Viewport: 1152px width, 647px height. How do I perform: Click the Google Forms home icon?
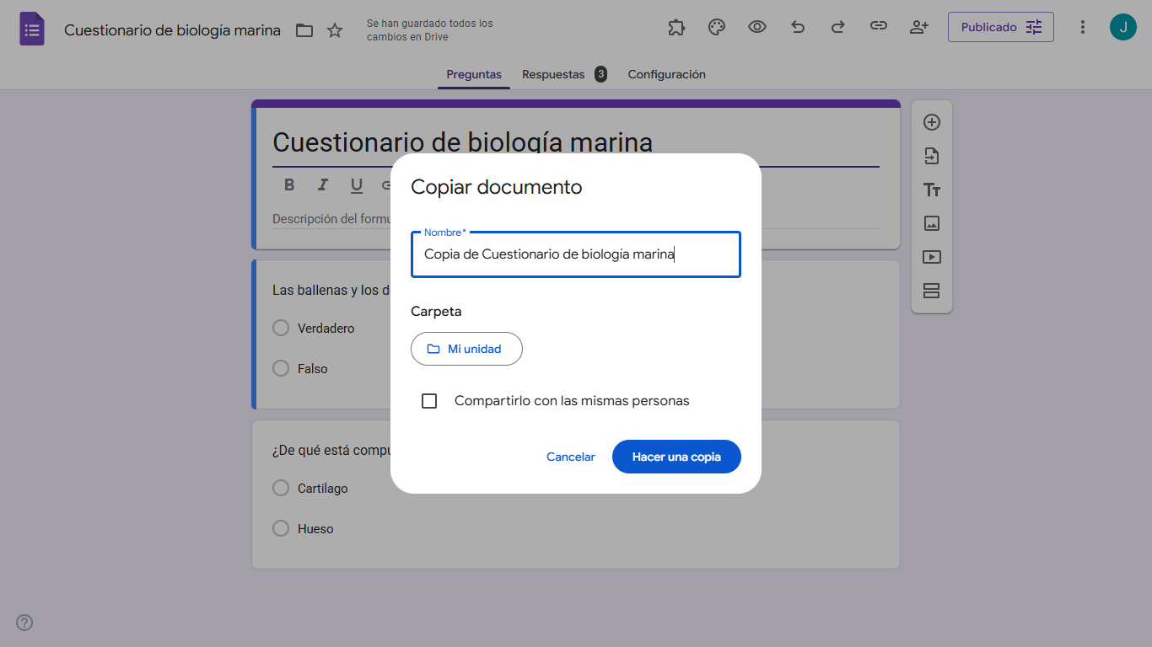click(x=32, y=29)
